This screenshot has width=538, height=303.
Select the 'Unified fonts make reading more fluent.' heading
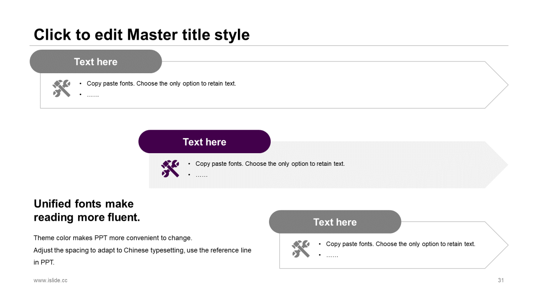(87, 210)
